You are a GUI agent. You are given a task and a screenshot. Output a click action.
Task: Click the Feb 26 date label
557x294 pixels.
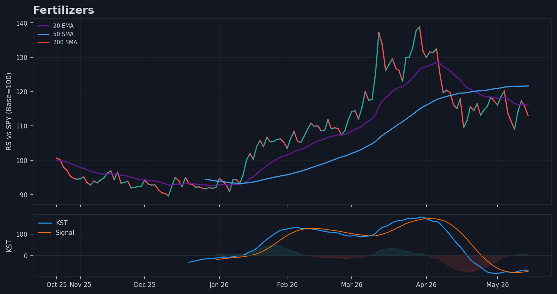point(287,285)
